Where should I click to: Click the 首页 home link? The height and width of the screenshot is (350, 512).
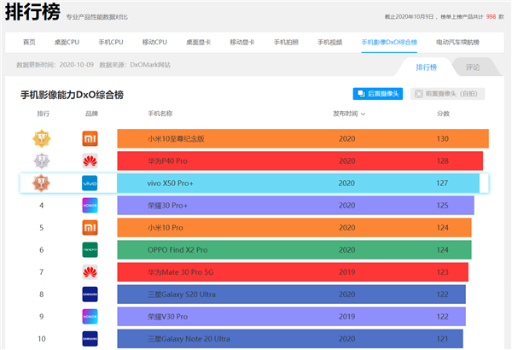[x=30, y=42]
